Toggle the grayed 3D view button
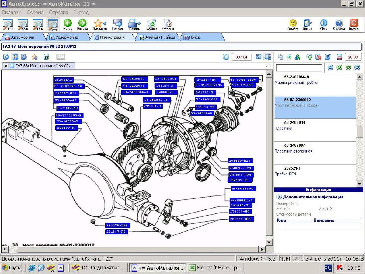The image size is (365, 274). click(61, 57)
